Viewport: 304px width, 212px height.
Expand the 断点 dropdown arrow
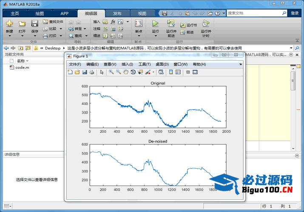[x=139, y=36]
